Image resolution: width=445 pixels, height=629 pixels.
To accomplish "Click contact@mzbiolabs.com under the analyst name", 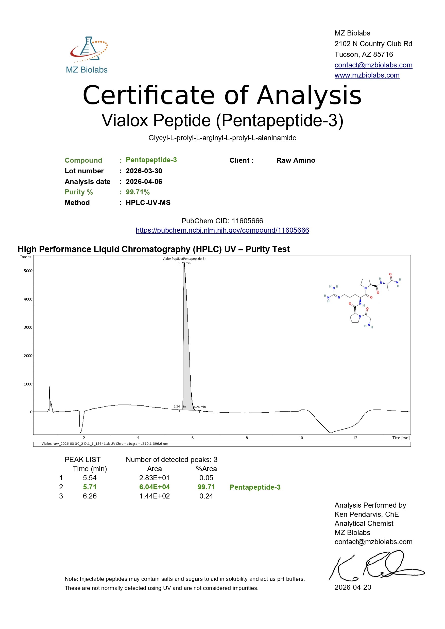I will [x=373, y=542].
